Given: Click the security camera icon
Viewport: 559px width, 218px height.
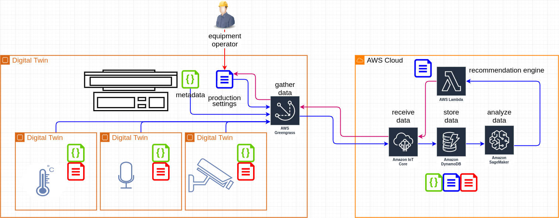Looking at the screenshot, I should pyautogui.click(x=211, y=175).
